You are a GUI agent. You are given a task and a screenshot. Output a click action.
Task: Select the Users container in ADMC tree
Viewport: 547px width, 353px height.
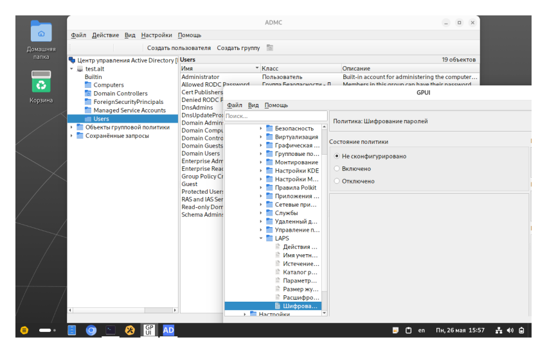(x=122, y=119)
